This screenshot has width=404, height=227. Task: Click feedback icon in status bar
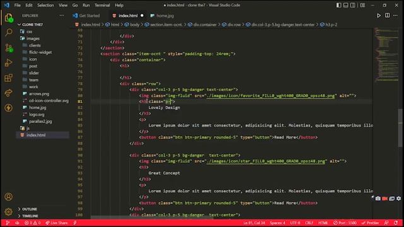pos(386,223)
